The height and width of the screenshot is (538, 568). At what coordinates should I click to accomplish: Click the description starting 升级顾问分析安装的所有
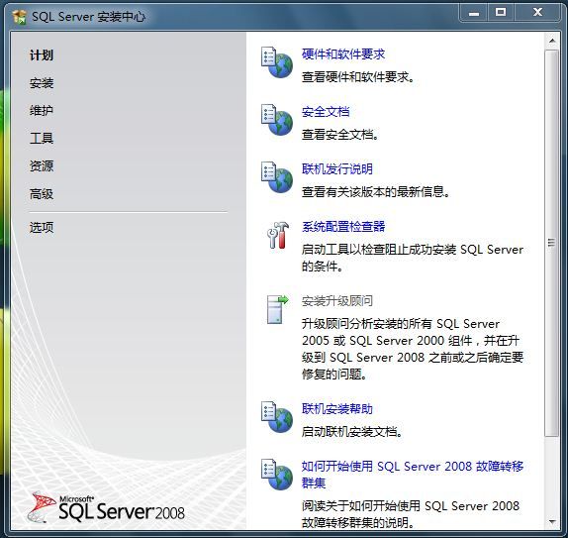click(x=413, y=349)
